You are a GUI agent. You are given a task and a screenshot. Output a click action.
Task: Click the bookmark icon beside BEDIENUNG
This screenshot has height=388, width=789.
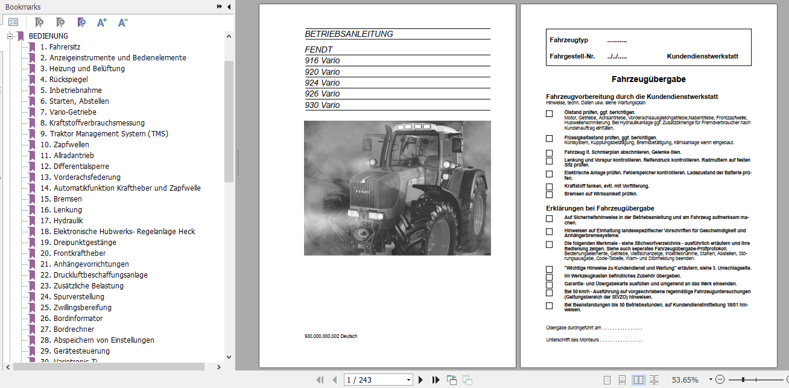coord(21,36)
